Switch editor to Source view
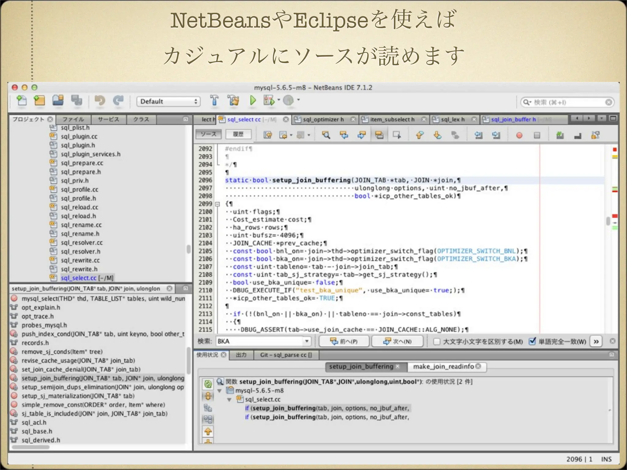Viewport: 627px width, 470px height. 208,134
